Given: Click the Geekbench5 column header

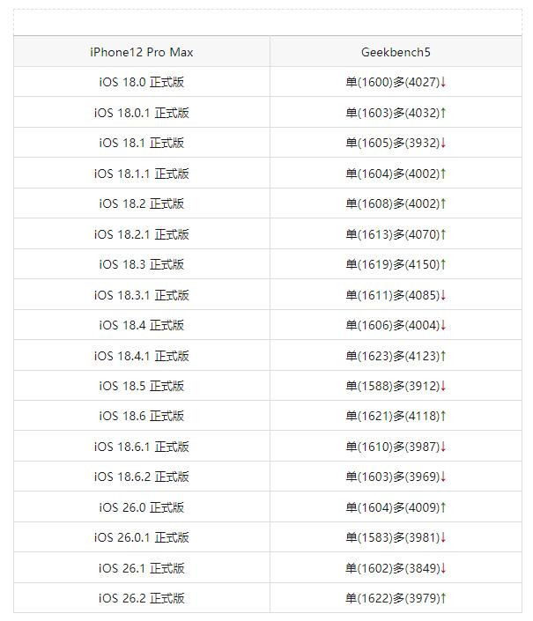Looking at the screenshot, I should click(396, 52).
